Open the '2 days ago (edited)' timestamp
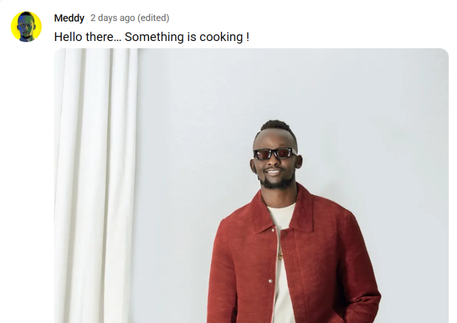Screen dimensions: 457x323 [130, 18]
